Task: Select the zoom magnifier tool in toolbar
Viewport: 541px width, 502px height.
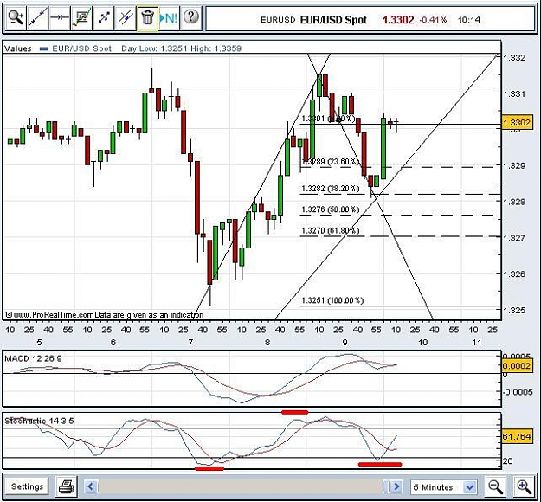Action: pyautogui.click(x=16, y=17)
